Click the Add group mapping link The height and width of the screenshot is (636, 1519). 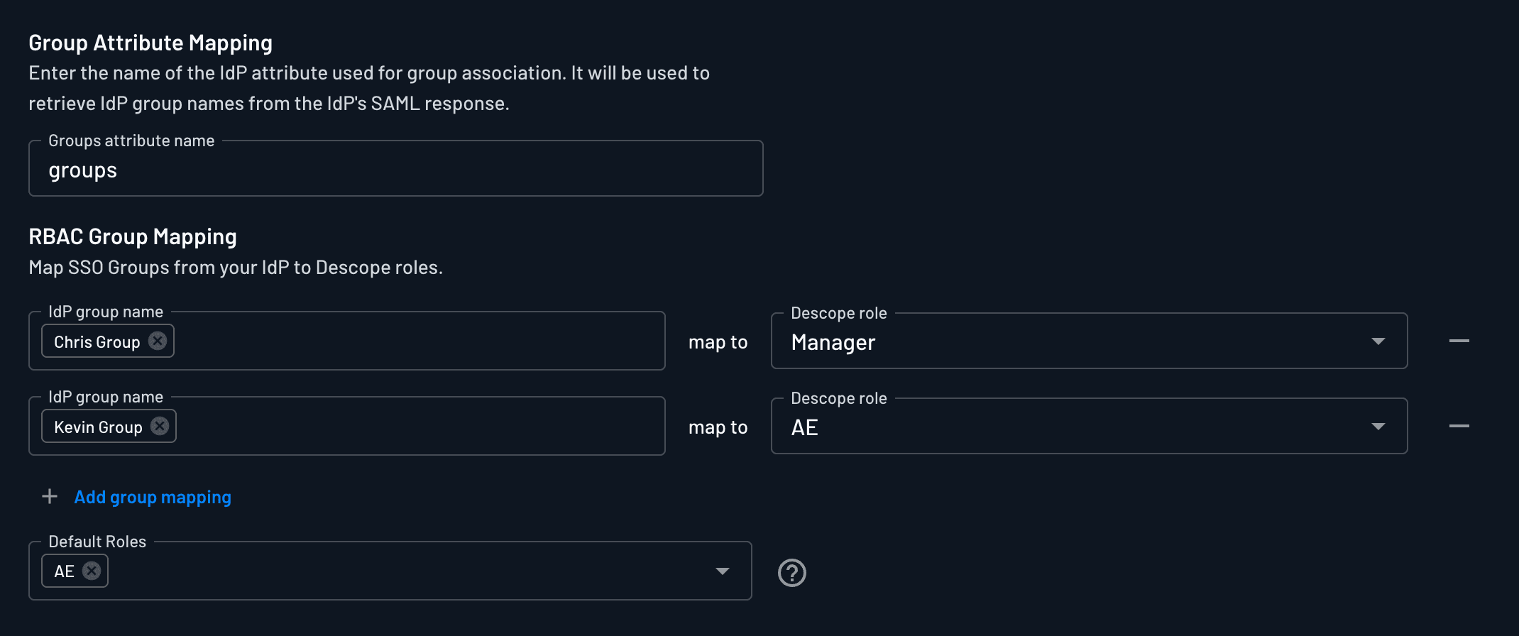point(152,497)
